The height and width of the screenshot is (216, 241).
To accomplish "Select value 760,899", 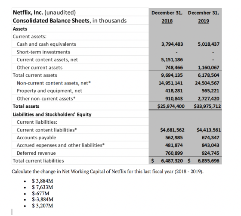I will [174, 153].
